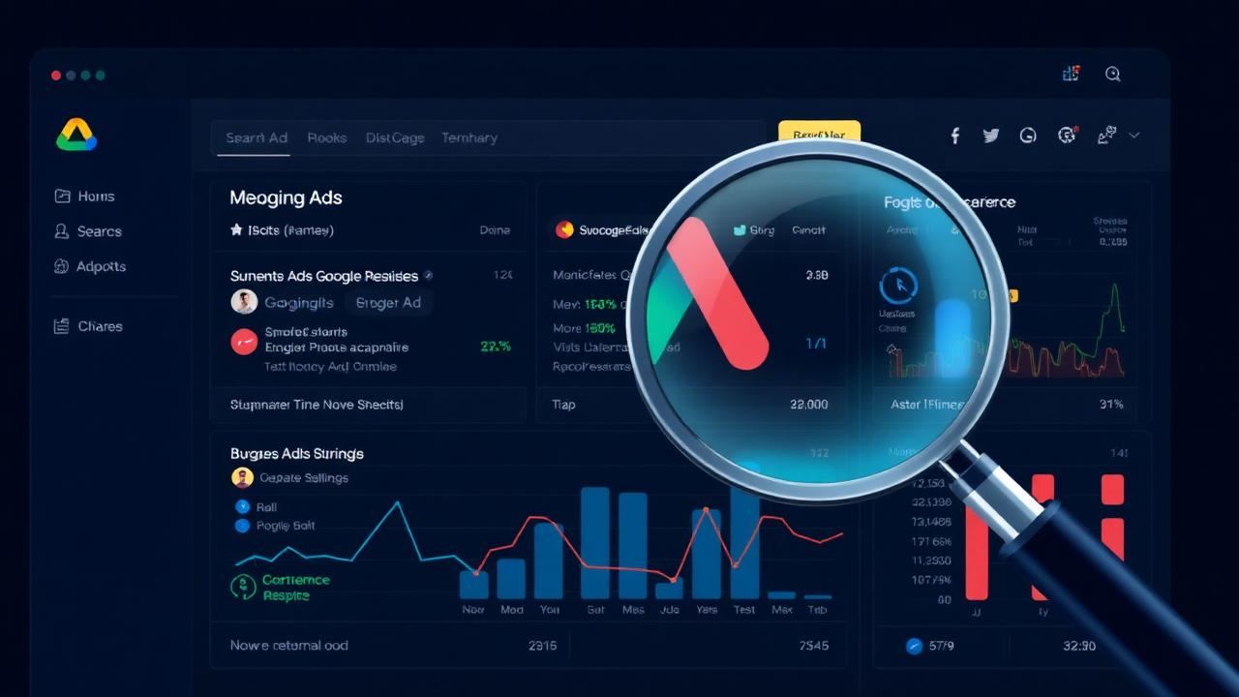Click the star icon beside ISolts
This screenshot has height=697, width=1239.
tap(236, 230)
